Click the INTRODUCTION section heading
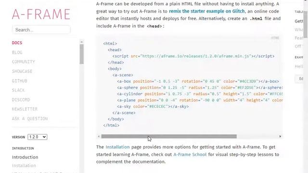 click(23, 148)
